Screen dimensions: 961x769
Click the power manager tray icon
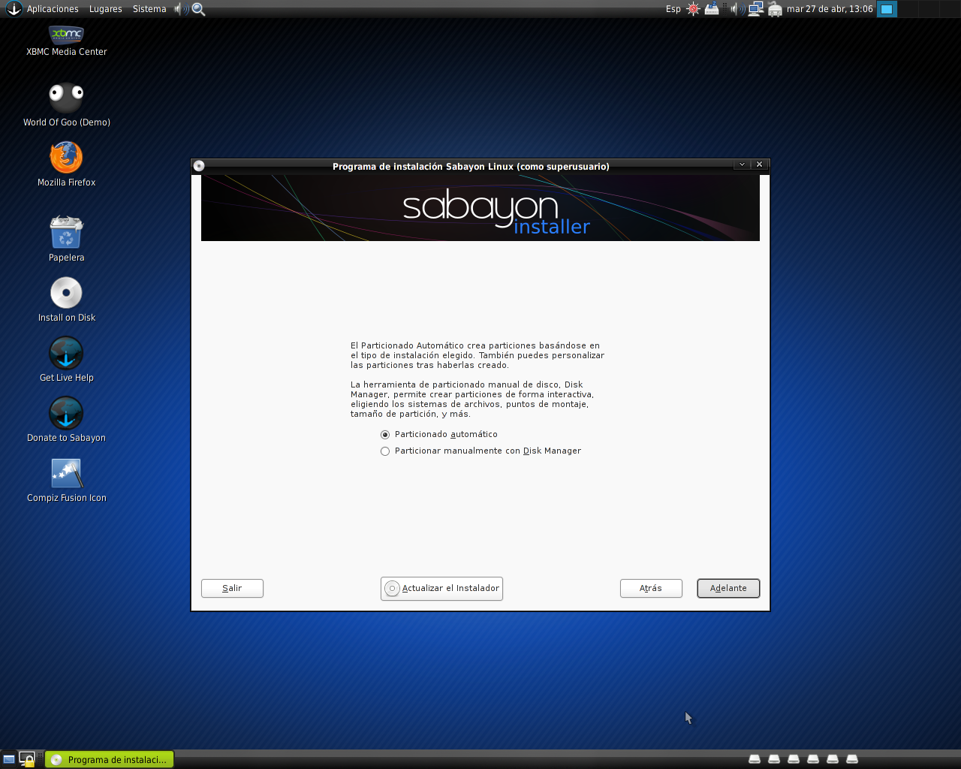[712, 9]
